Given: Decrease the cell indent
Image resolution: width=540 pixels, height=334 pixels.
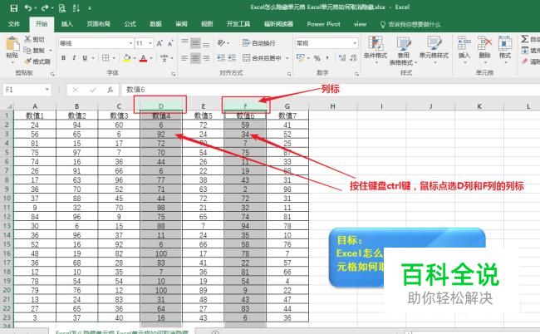Looking at the screenshot, I should click(x=221, y=58).
